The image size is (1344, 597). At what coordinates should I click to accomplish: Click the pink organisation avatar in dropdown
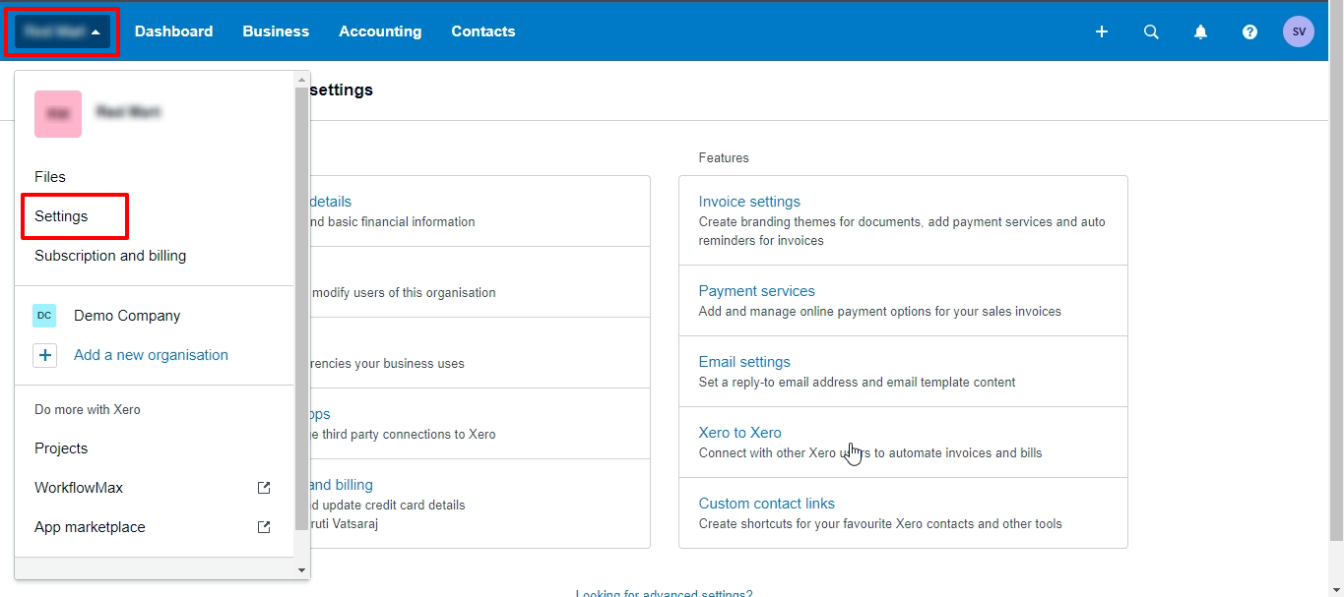[58, 114]
